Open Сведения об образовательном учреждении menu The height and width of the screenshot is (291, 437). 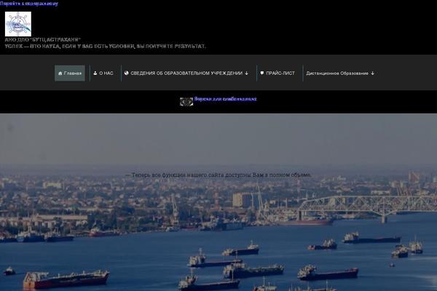[186, 73]
